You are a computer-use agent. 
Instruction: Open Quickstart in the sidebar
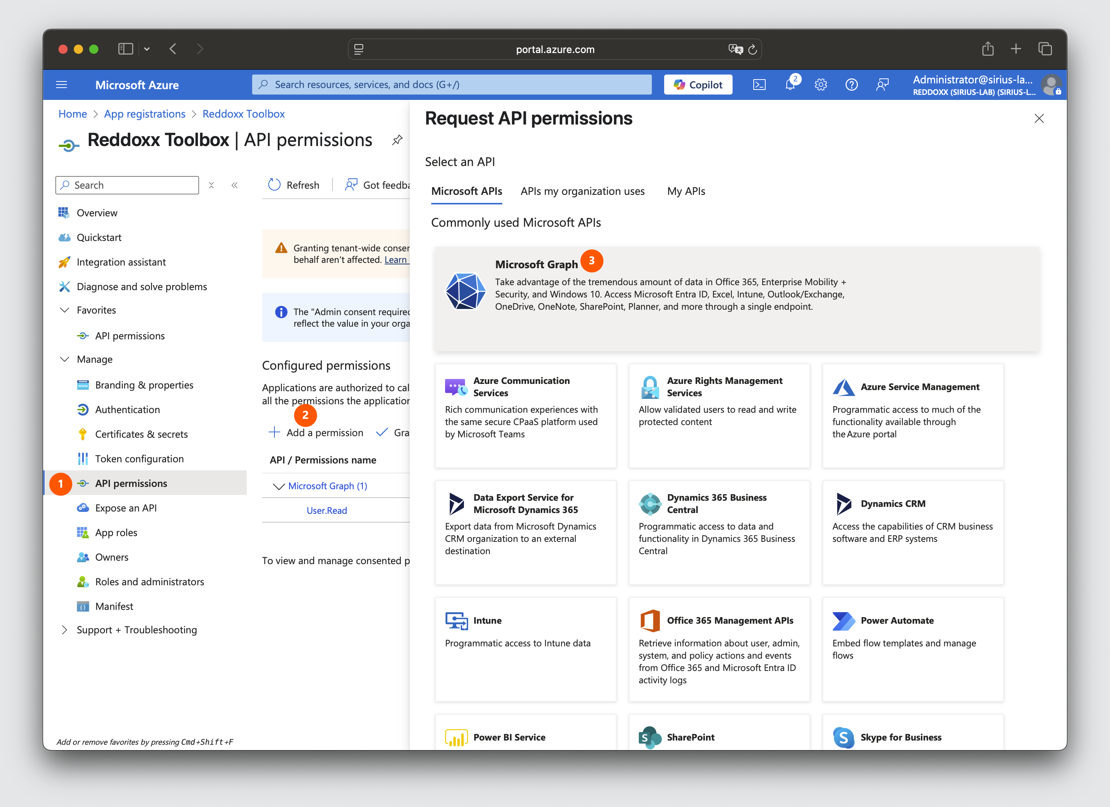tap(99, 237)
